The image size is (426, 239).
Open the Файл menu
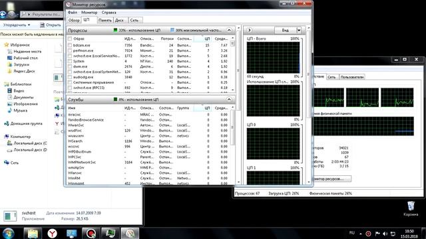tap(73, 13)
